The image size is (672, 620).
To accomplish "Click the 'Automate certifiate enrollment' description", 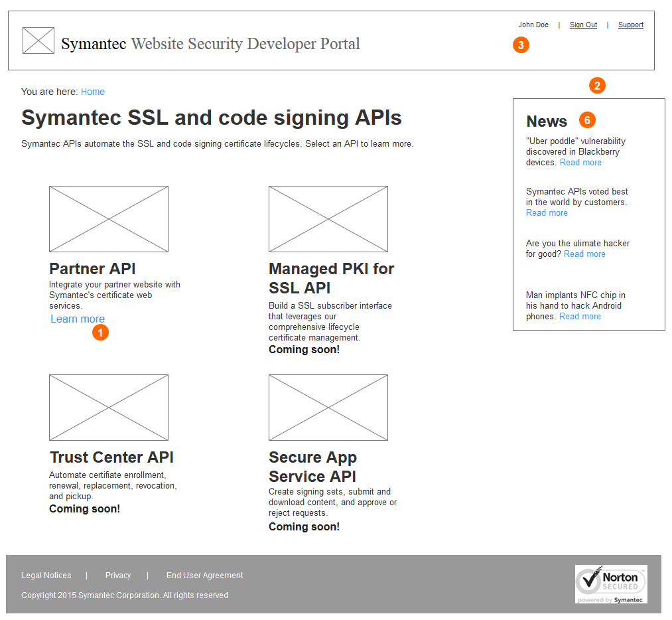I will tap(113, 486).
